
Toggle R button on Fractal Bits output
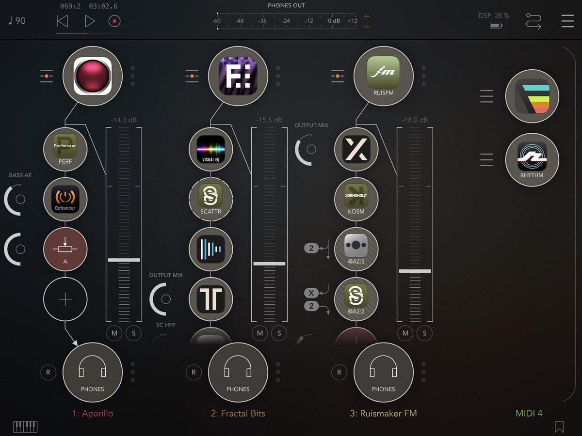coord(194,373)
